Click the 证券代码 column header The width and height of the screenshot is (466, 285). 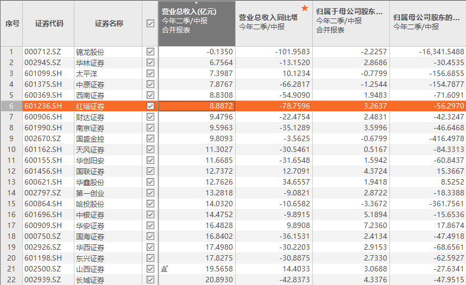48,23
